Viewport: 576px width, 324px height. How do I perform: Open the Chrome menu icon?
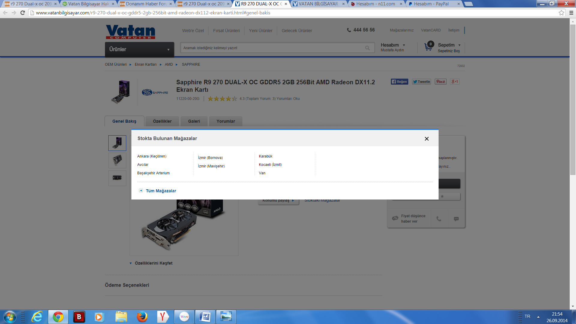click(571, 13)
